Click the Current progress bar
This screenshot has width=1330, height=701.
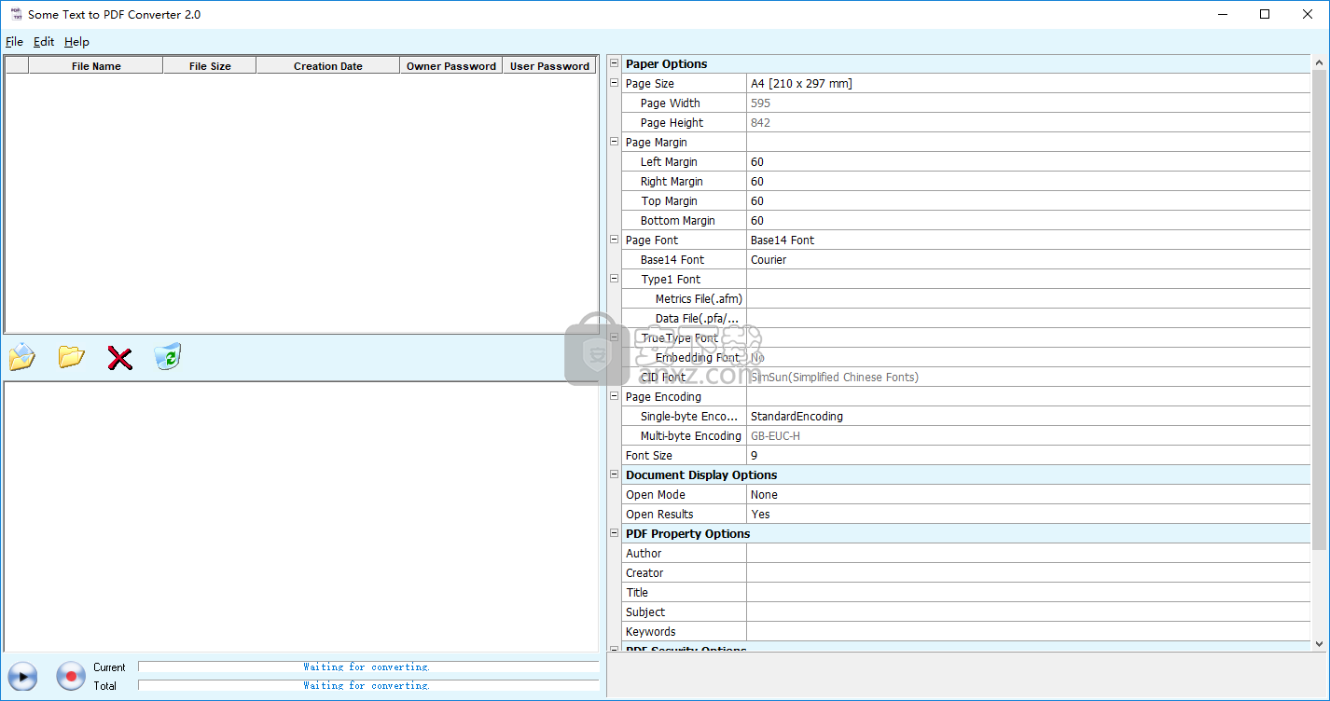[x=368, y=667]
